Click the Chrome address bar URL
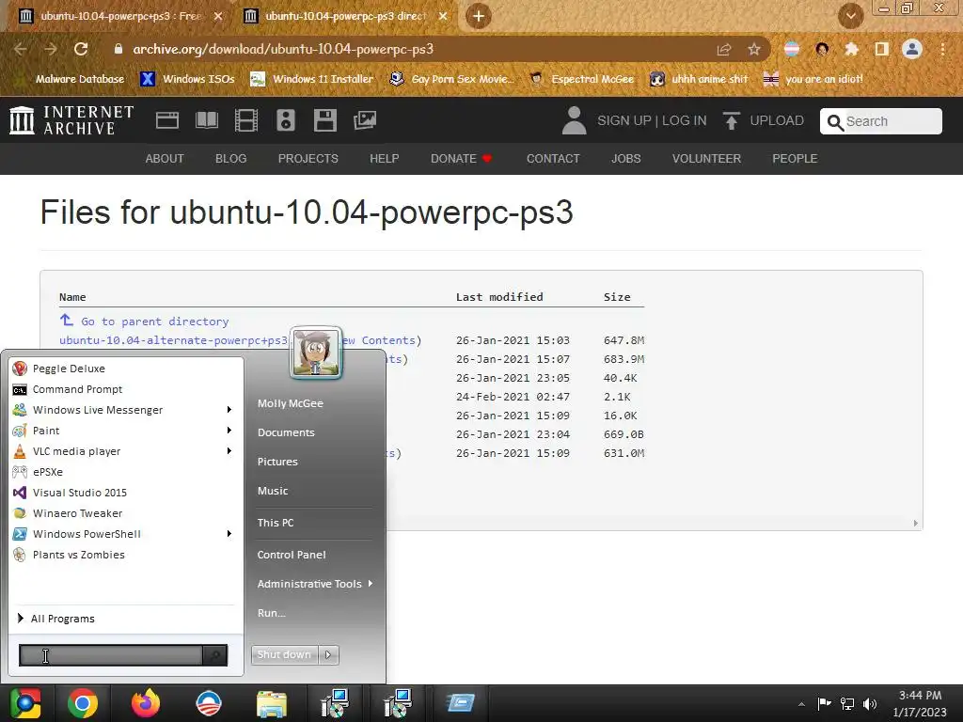 pyautogui.click(x=282, y=49)
